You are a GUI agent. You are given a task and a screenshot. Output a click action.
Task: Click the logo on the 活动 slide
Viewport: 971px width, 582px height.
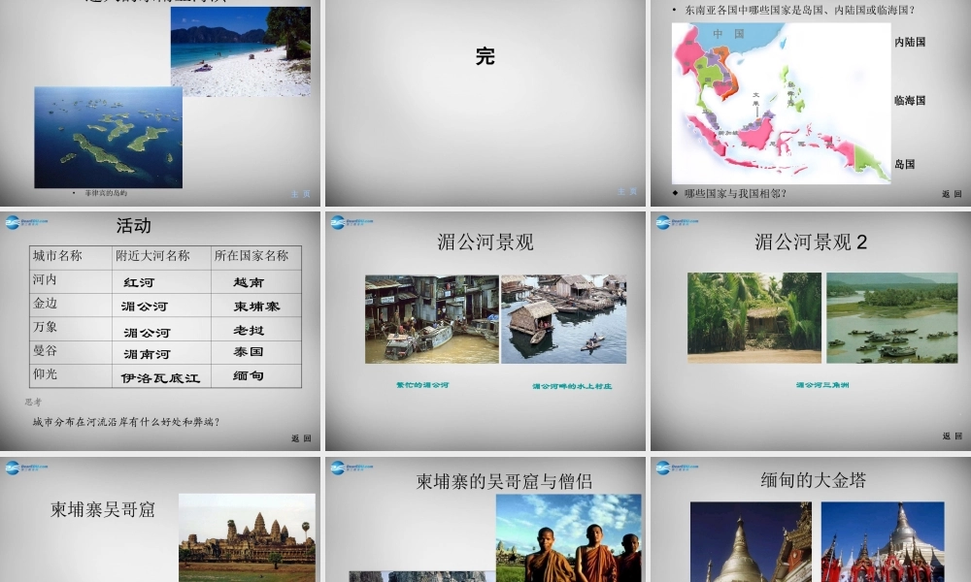26,222
